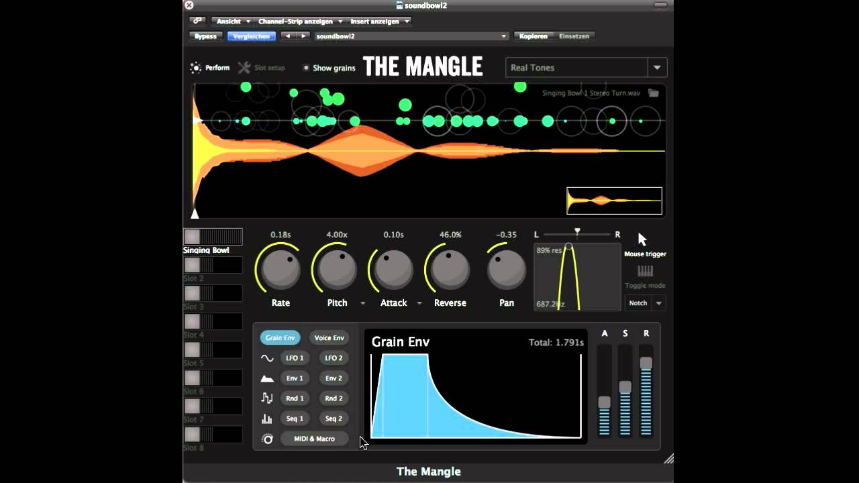Go to the previous preset with the left arrow

click(288, 36)
